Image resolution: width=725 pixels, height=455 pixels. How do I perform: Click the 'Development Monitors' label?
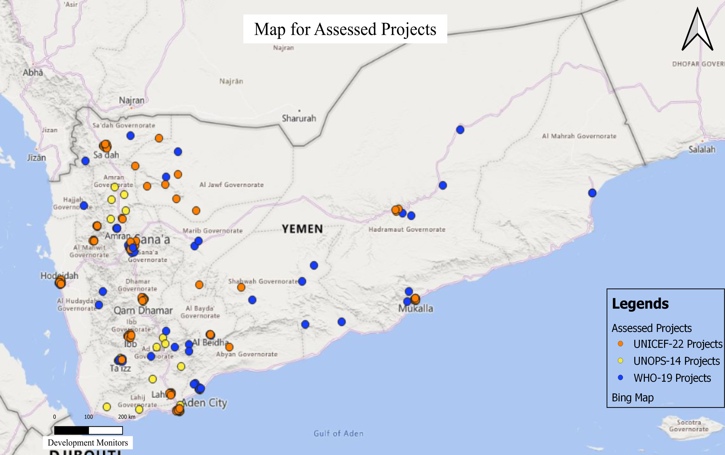[x=88, y=443]
